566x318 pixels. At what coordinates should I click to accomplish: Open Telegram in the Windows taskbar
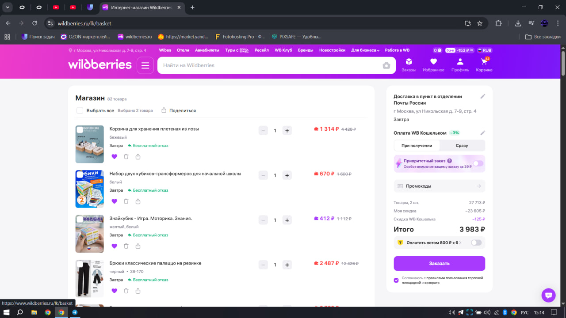click(75, 312)
